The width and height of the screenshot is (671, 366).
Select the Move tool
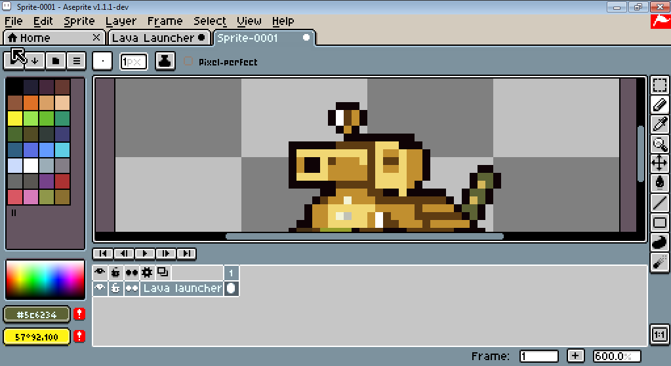point(659,163)
